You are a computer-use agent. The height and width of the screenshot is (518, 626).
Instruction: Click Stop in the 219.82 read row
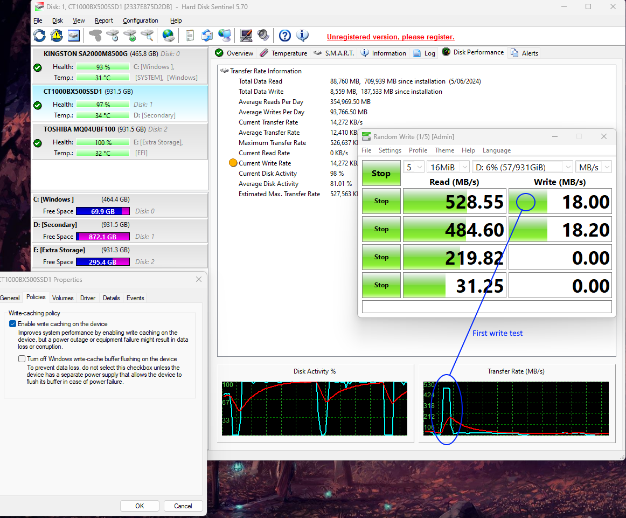[381, 257]
